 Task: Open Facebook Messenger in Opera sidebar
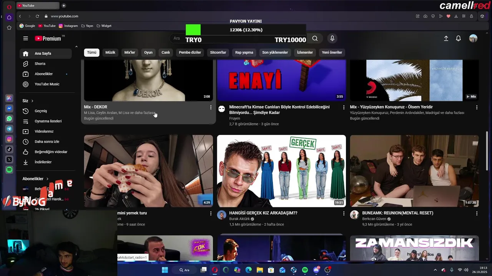point(9,108)
